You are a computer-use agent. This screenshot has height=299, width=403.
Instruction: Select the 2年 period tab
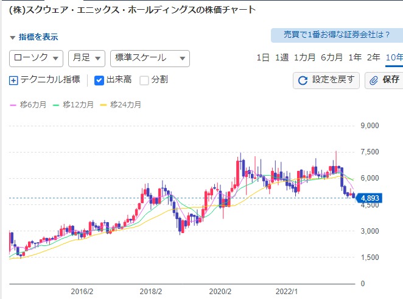coord(373,57)
